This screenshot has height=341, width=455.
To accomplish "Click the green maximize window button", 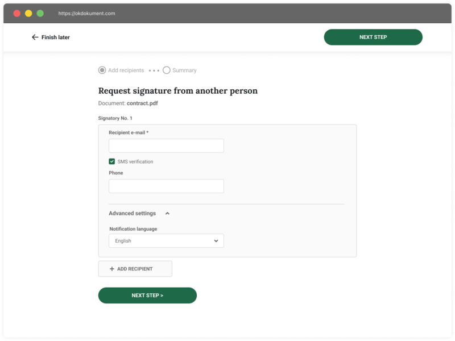I will point(40,13).
